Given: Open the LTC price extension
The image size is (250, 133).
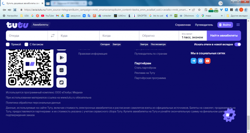Looking at the screenshot, I should pyautogui.click(x=216, y=10).
